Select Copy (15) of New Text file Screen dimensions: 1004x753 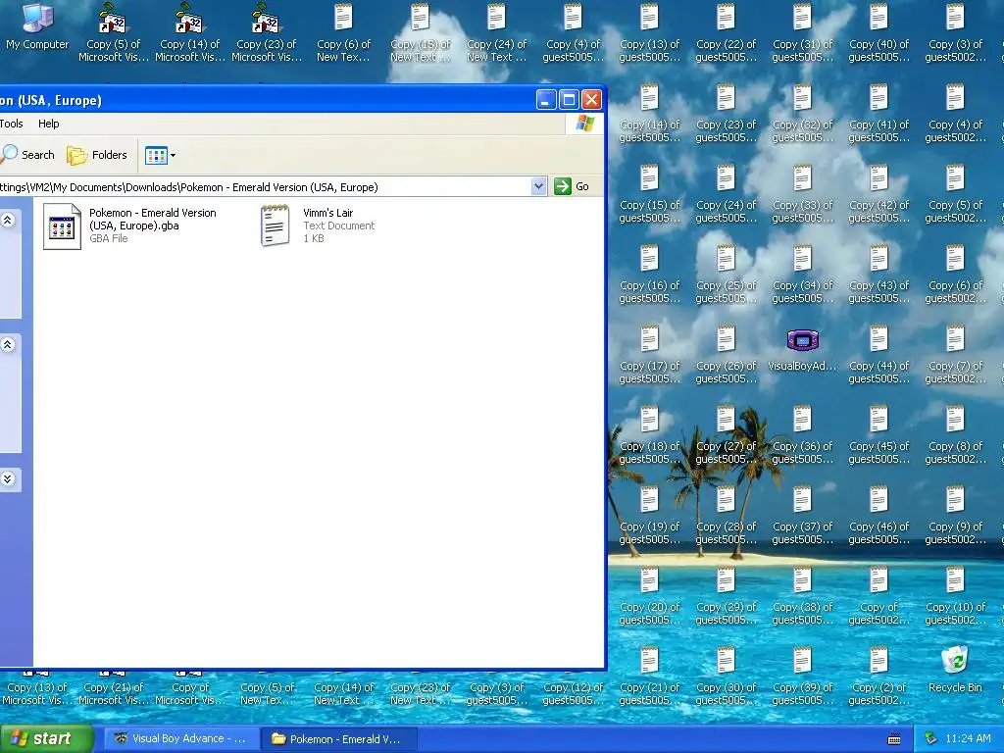click(420, 32)
